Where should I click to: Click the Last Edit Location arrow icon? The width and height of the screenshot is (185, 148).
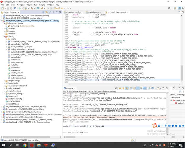pos(55,8)
